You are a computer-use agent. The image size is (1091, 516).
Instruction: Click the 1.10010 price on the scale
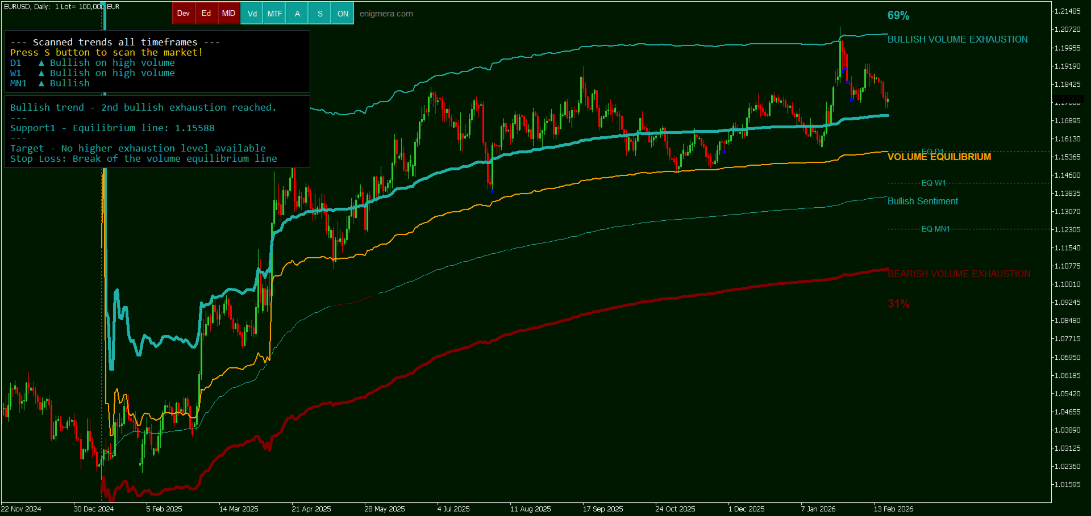(x=1067, y=284)
